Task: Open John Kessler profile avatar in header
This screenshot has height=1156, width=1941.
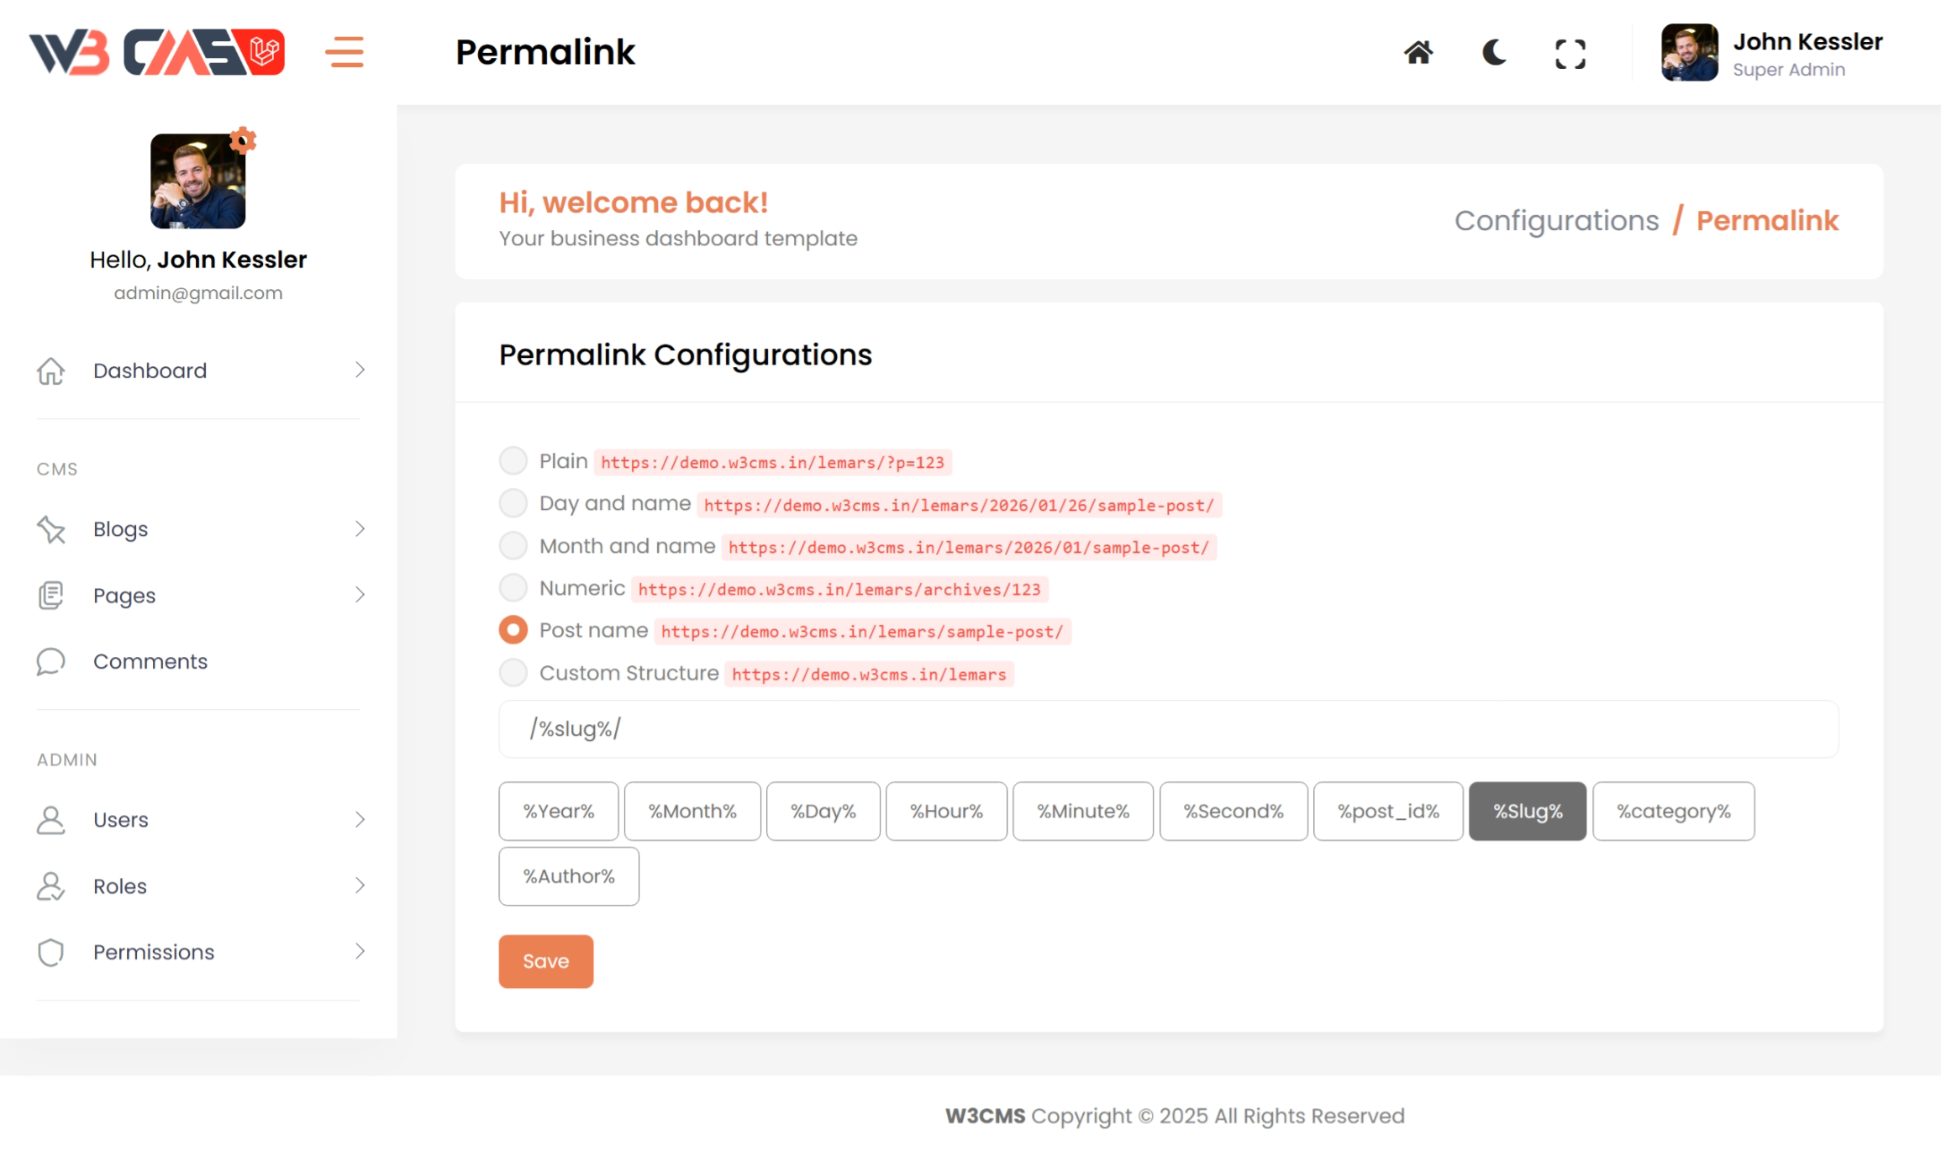Action: pos(1689,52)
